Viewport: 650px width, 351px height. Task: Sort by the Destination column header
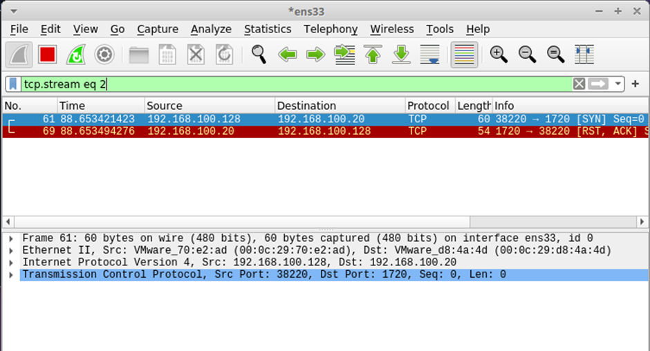coord(340,106)
